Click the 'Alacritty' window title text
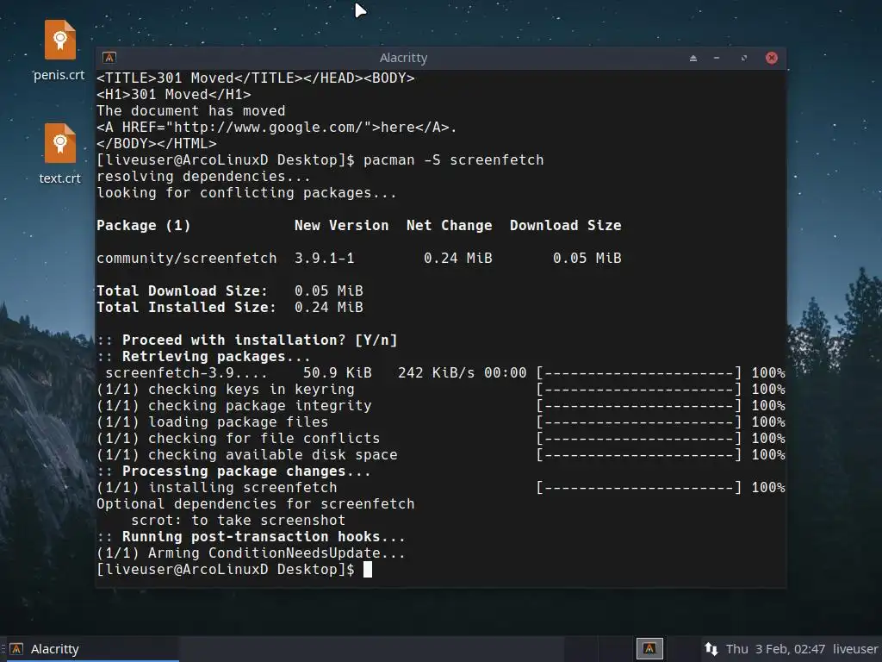882x662 pixels. 403,58
